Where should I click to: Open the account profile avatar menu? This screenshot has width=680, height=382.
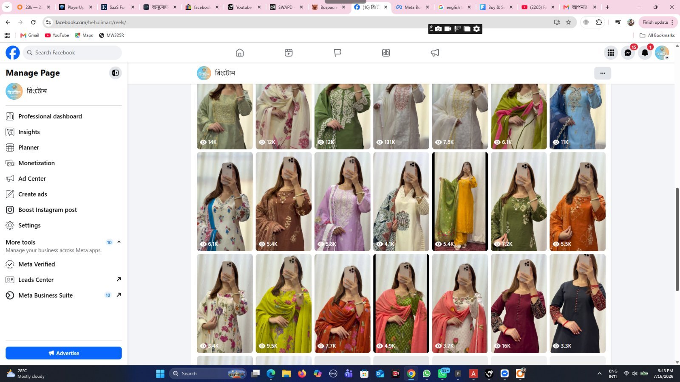click(x=662, y=53)
